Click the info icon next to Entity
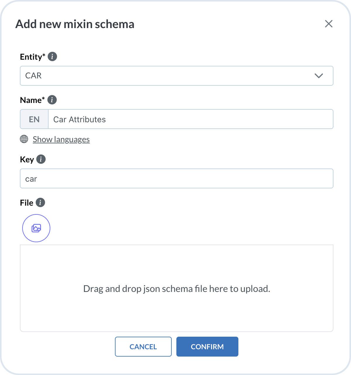351x375 pixels. click(52, 56)
